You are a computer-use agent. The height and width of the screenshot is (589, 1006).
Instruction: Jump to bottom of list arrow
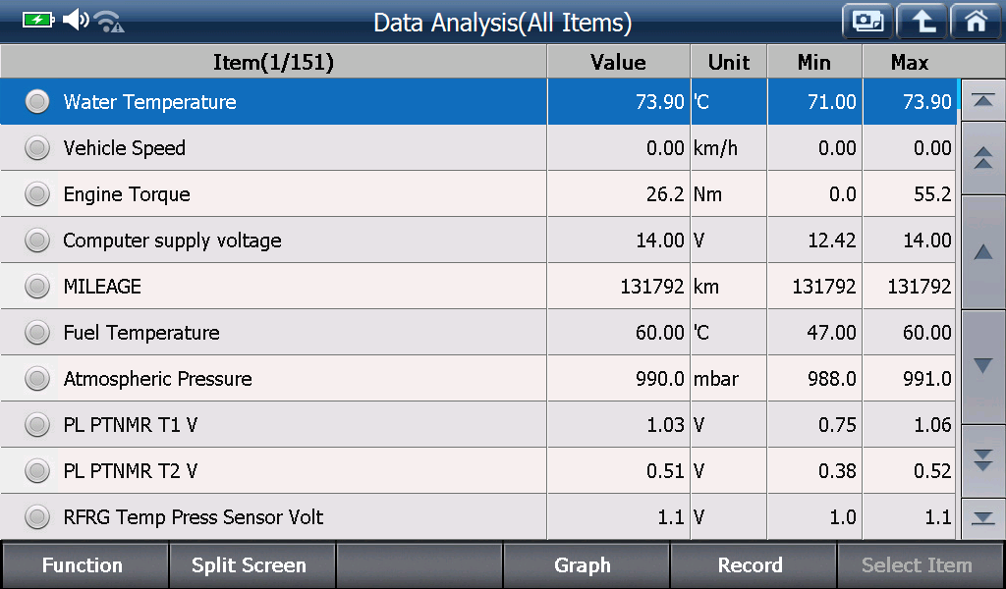(x=982, y=518)
